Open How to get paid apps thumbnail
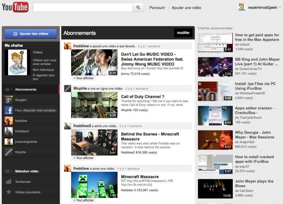This screenshot has width=283, height=204. click(215, 42)
